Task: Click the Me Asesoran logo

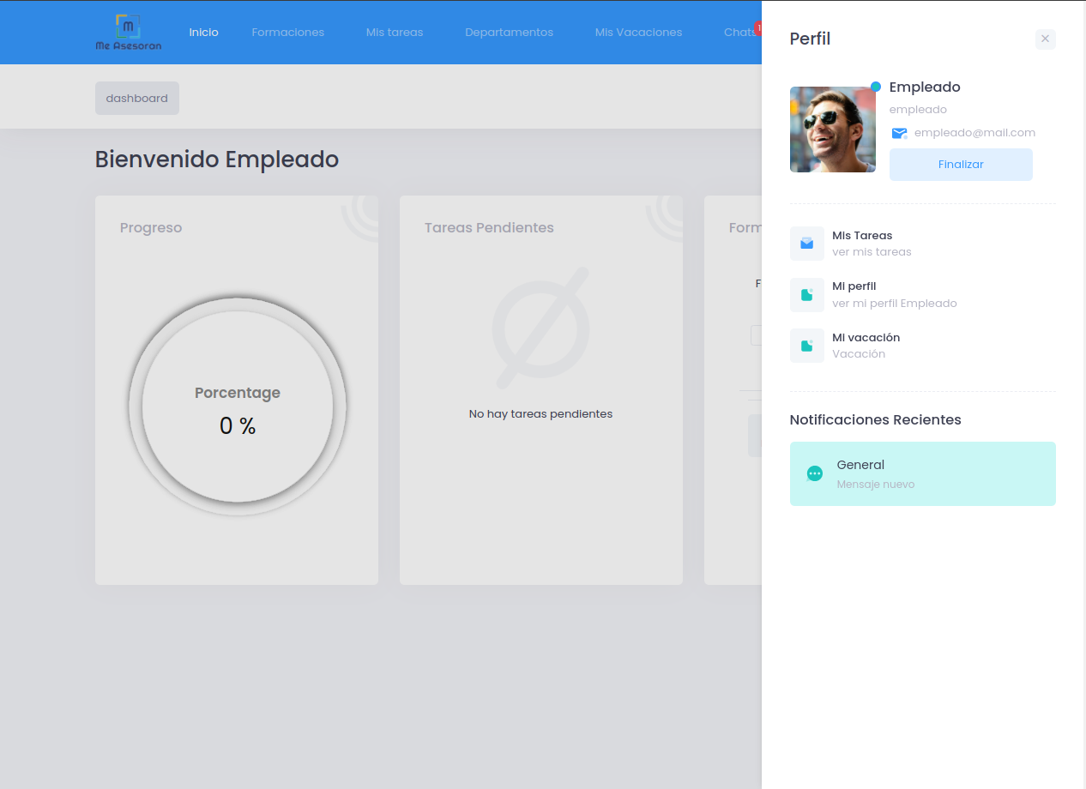Action: 128,33
